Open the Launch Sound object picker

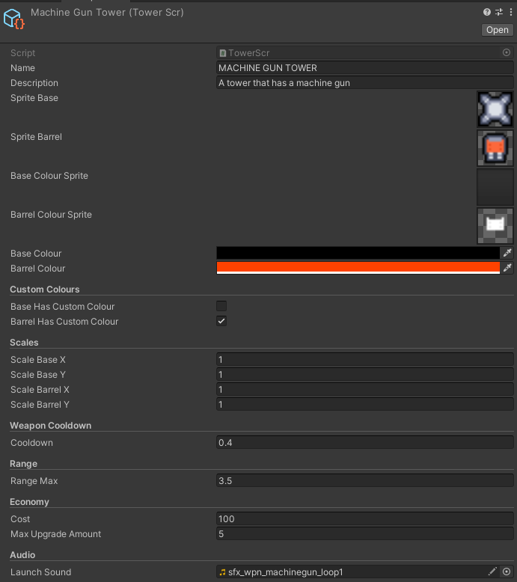point(507,572)
